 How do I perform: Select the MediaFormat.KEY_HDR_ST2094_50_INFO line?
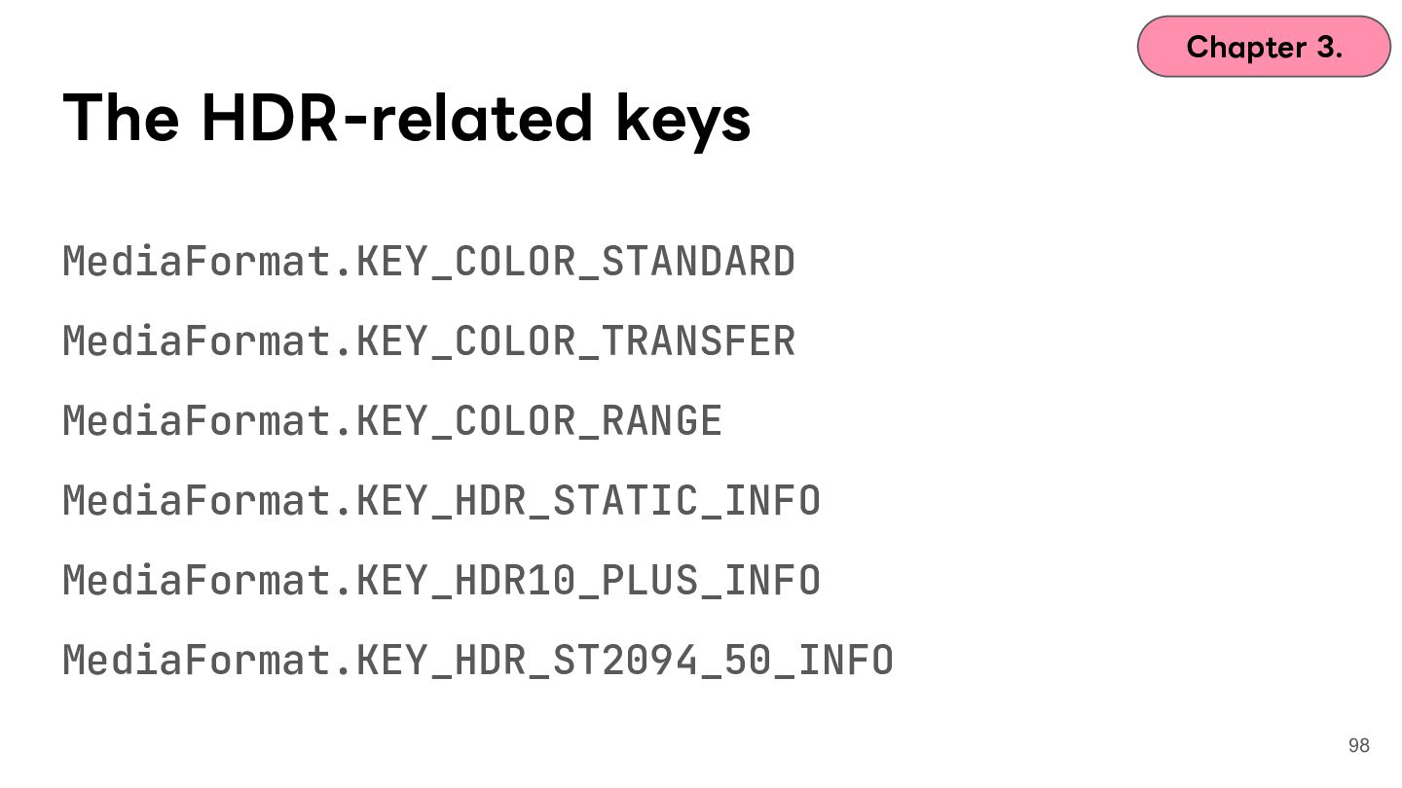coord(478,662)
